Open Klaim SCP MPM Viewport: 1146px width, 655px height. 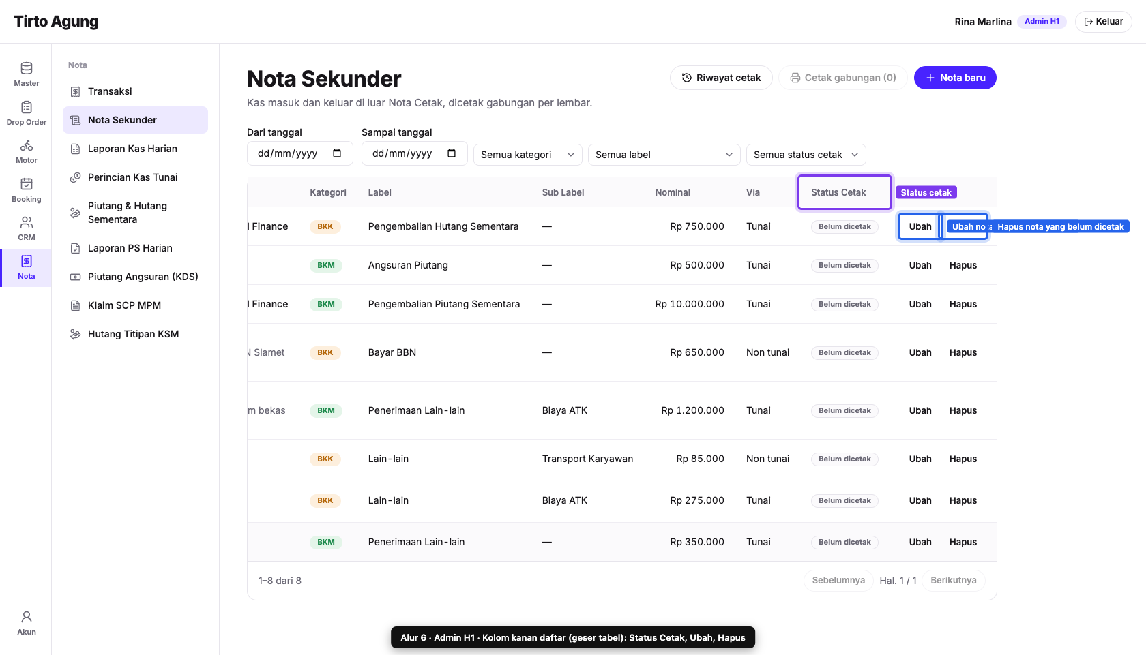pyautogui.click(x=135, y=305)
